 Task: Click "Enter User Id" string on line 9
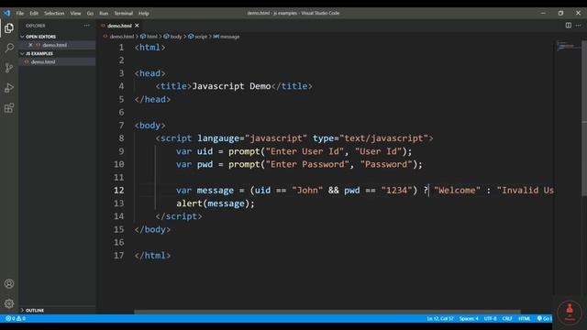tap(305, 151)
